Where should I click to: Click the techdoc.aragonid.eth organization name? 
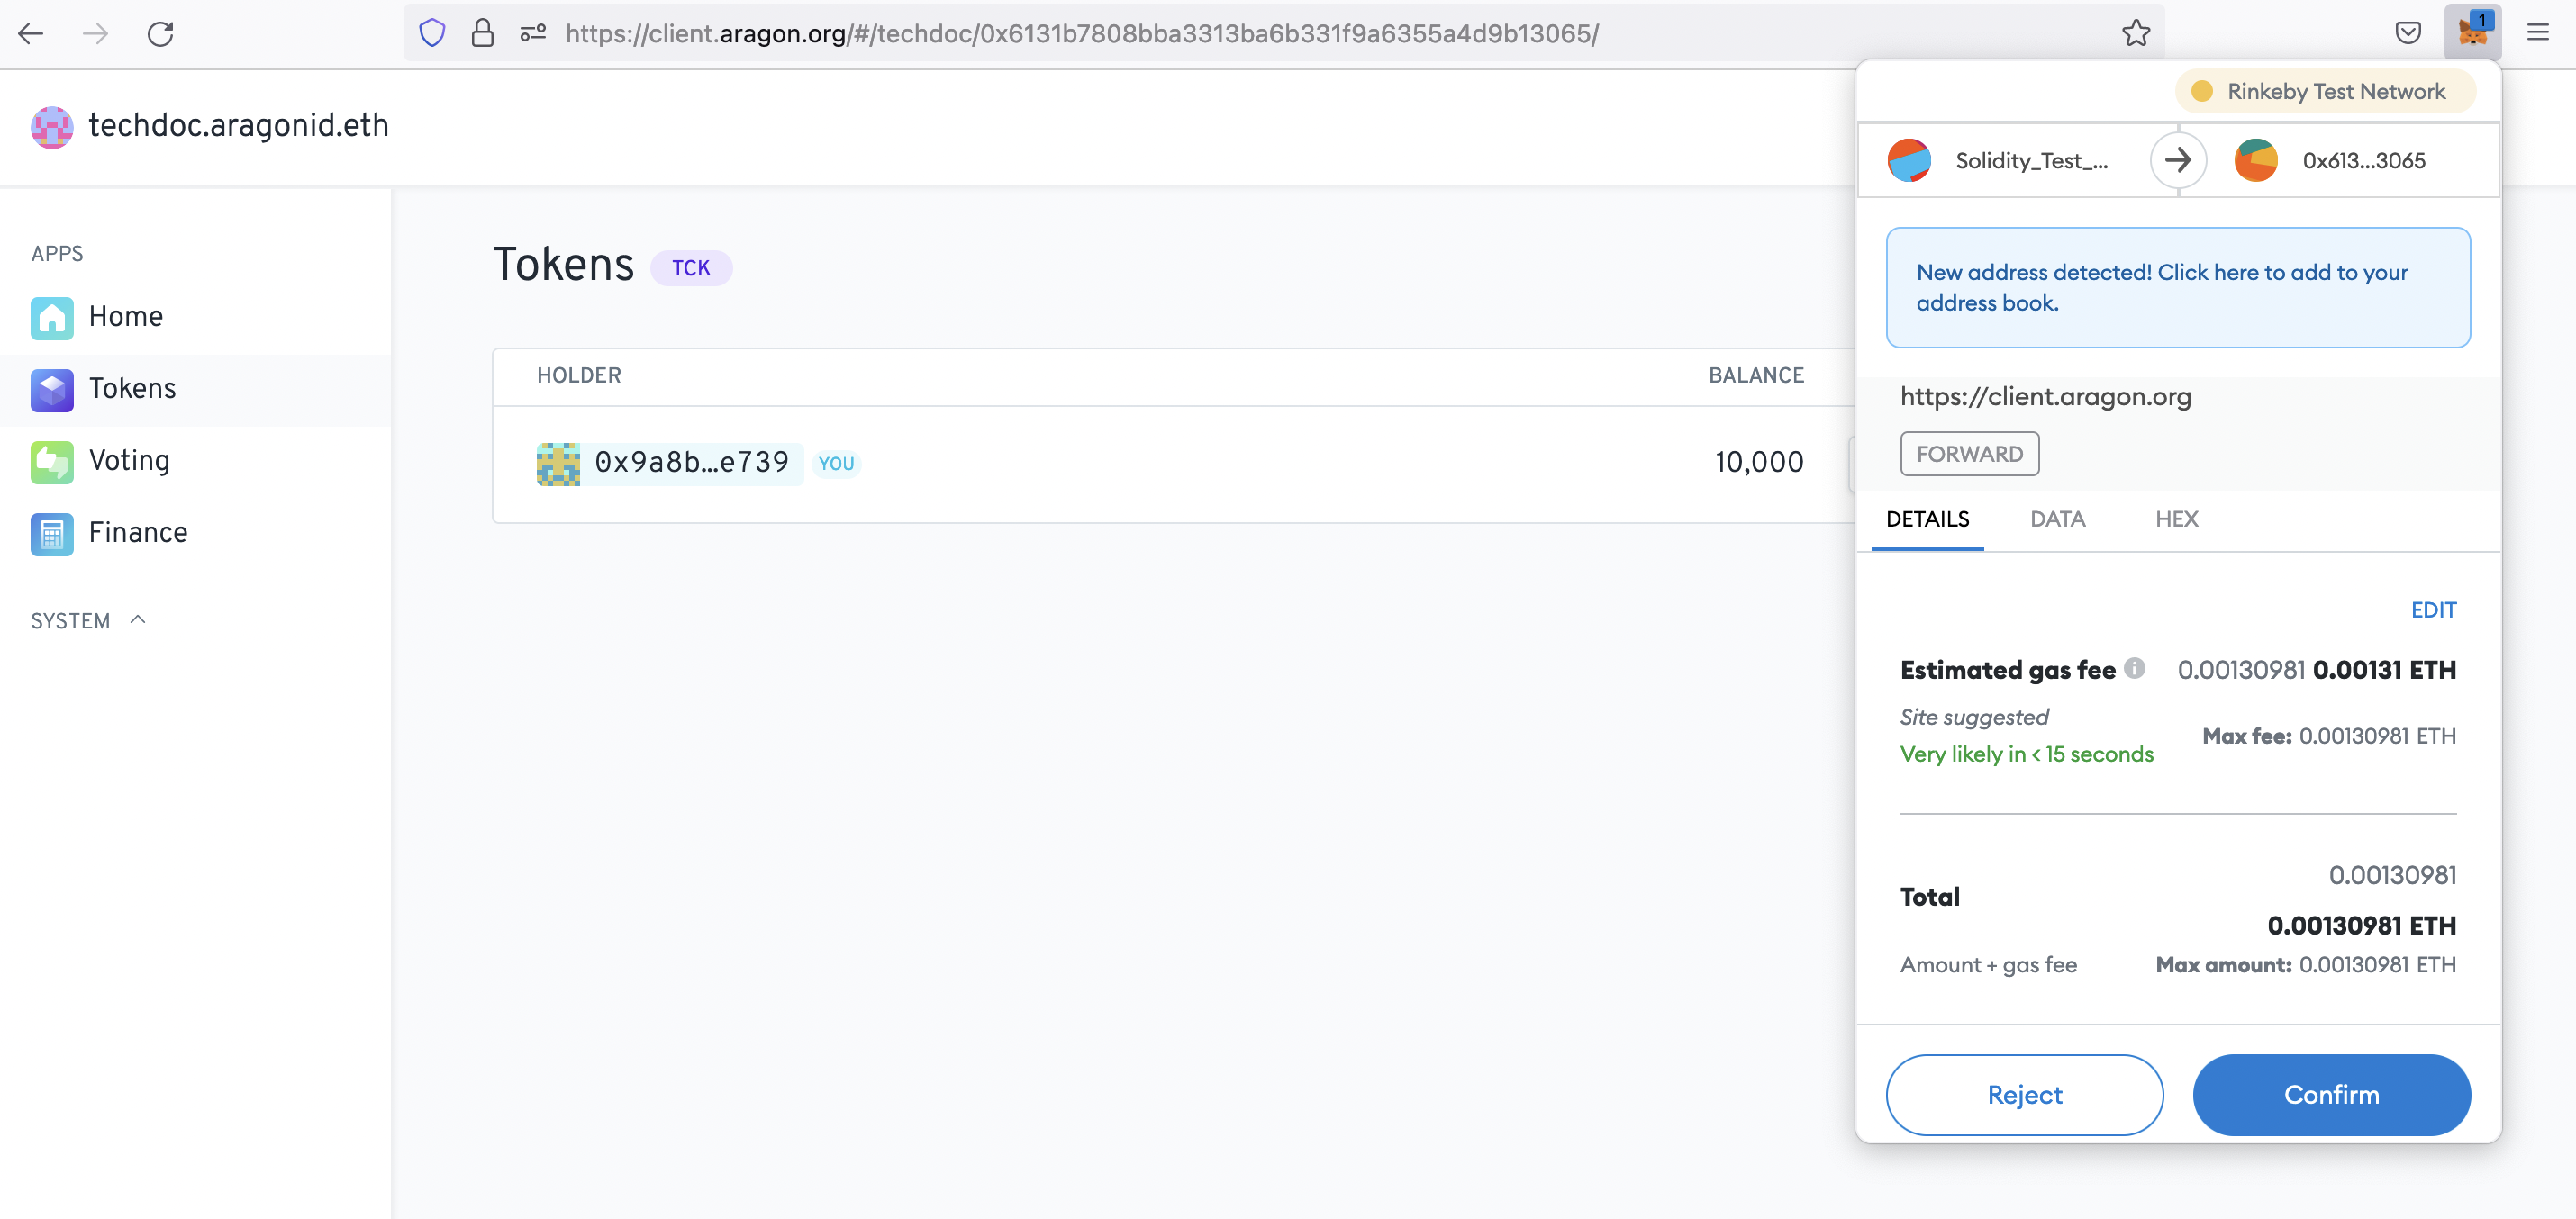[238, 126]
